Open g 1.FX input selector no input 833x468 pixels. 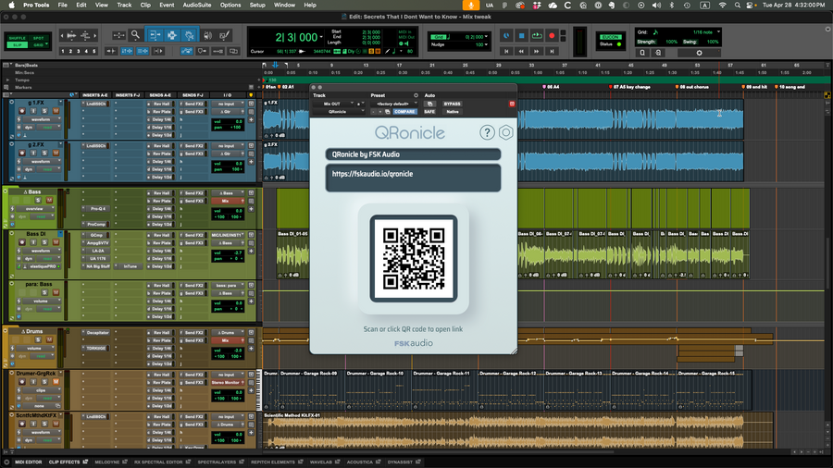pos(228,104)
